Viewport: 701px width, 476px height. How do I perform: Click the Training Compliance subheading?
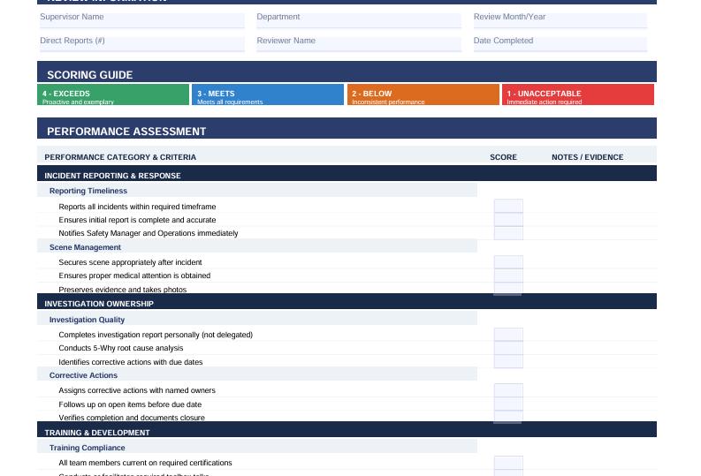coord(88,448)
